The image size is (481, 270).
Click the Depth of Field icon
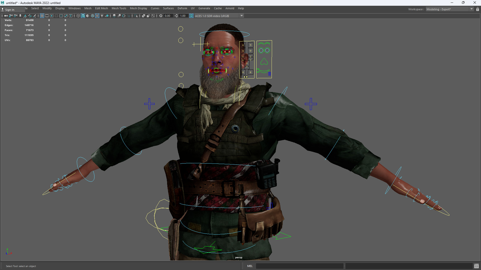point(129,16)
